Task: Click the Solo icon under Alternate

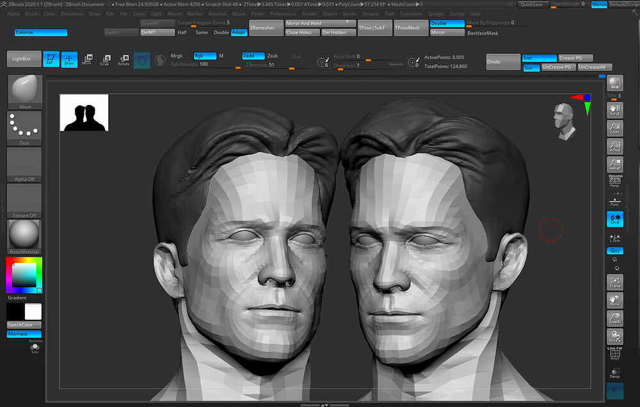Action: coord(35,348)
